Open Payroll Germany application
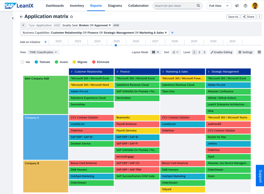 137,131
